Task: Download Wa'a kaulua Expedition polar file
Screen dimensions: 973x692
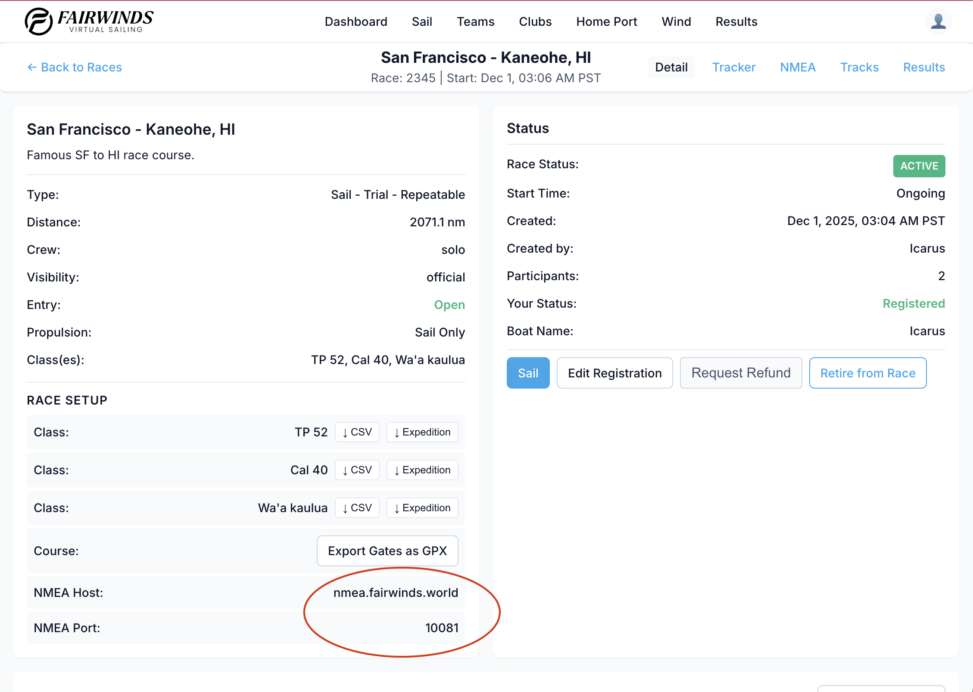Action: 422,508
